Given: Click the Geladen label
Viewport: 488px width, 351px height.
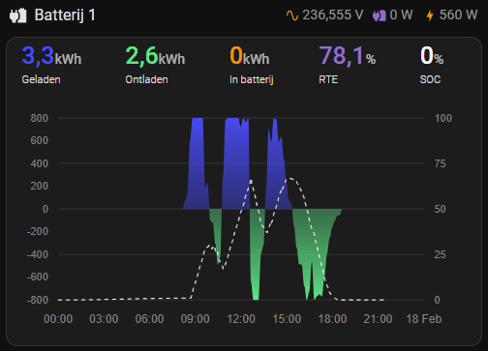Looking at the screenshot, I should (41, 79).
